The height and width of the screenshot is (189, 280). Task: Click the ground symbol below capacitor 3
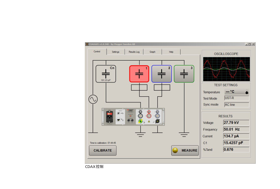click(184, 134)
